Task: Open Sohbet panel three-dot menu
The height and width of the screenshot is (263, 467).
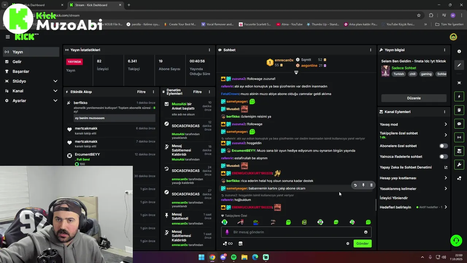Action: pyautogui.click(x=371, y=50)
